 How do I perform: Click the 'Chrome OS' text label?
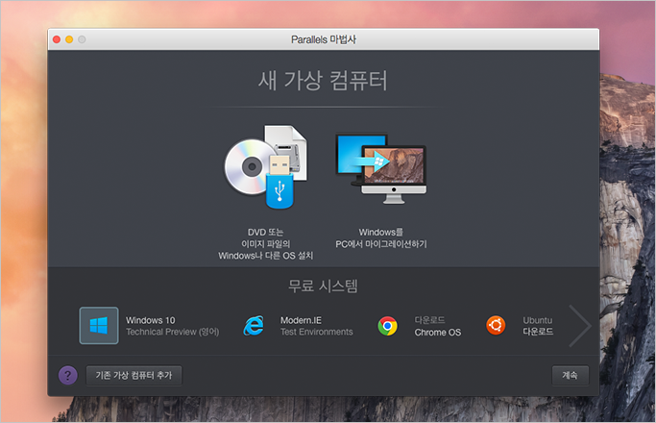(438, 332)
